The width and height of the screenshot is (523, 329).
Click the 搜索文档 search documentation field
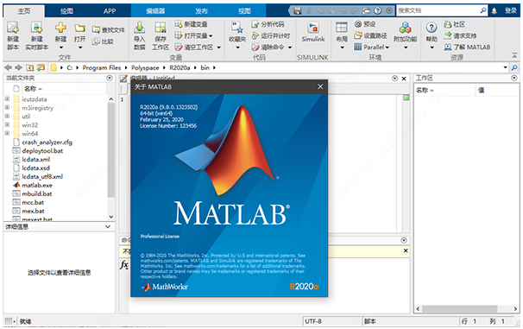(438, 10)
